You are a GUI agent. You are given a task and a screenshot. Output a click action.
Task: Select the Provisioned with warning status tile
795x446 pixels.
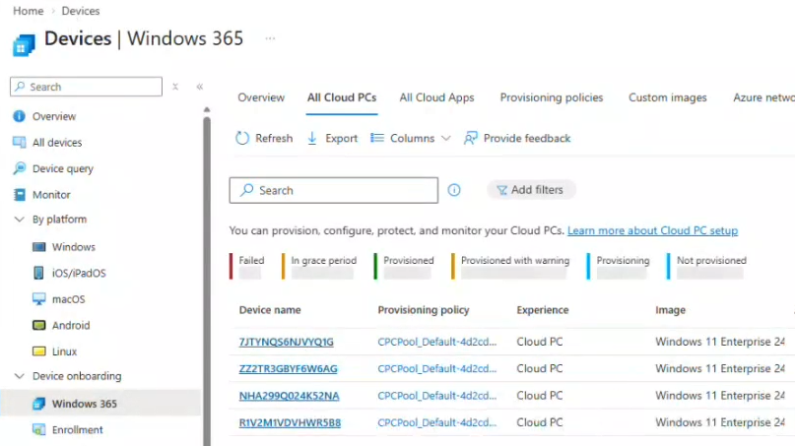[510, 267]
